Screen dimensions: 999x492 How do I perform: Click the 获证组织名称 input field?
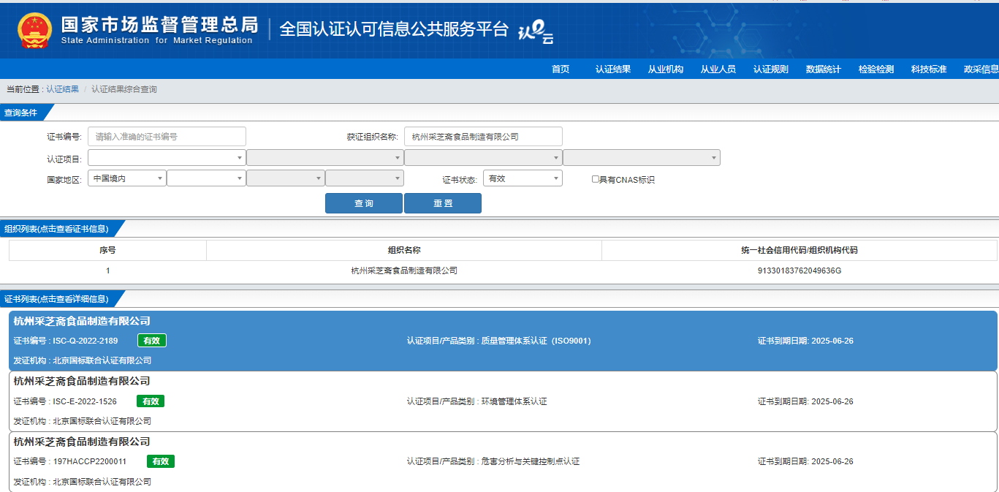[483, 137]
